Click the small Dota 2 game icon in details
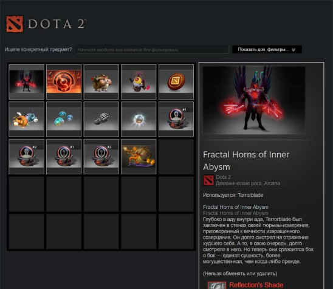 [x=208, y=180]
